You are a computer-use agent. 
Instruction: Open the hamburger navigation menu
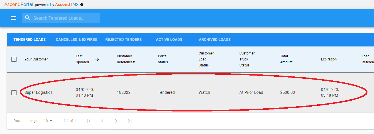[x=14, y=18]
